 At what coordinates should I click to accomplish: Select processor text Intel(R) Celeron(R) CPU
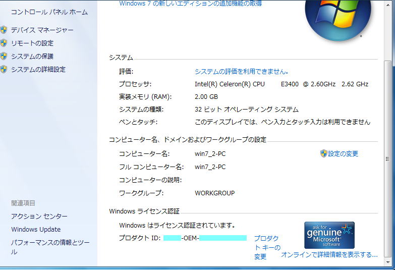click(x=230, y=84)
